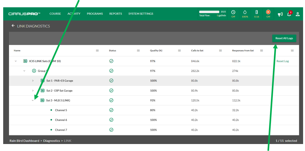Go to Rain Bird Dashboard breadcrumb

click(x=24, y=141)
